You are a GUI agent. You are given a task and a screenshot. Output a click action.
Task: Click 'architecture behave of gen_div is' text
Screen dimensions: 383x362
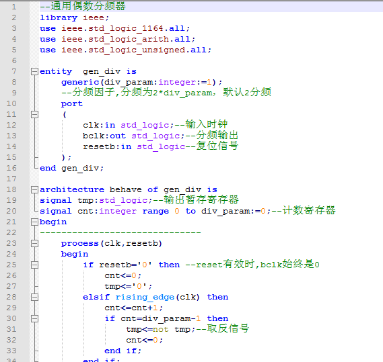click(x=129, y=189)
